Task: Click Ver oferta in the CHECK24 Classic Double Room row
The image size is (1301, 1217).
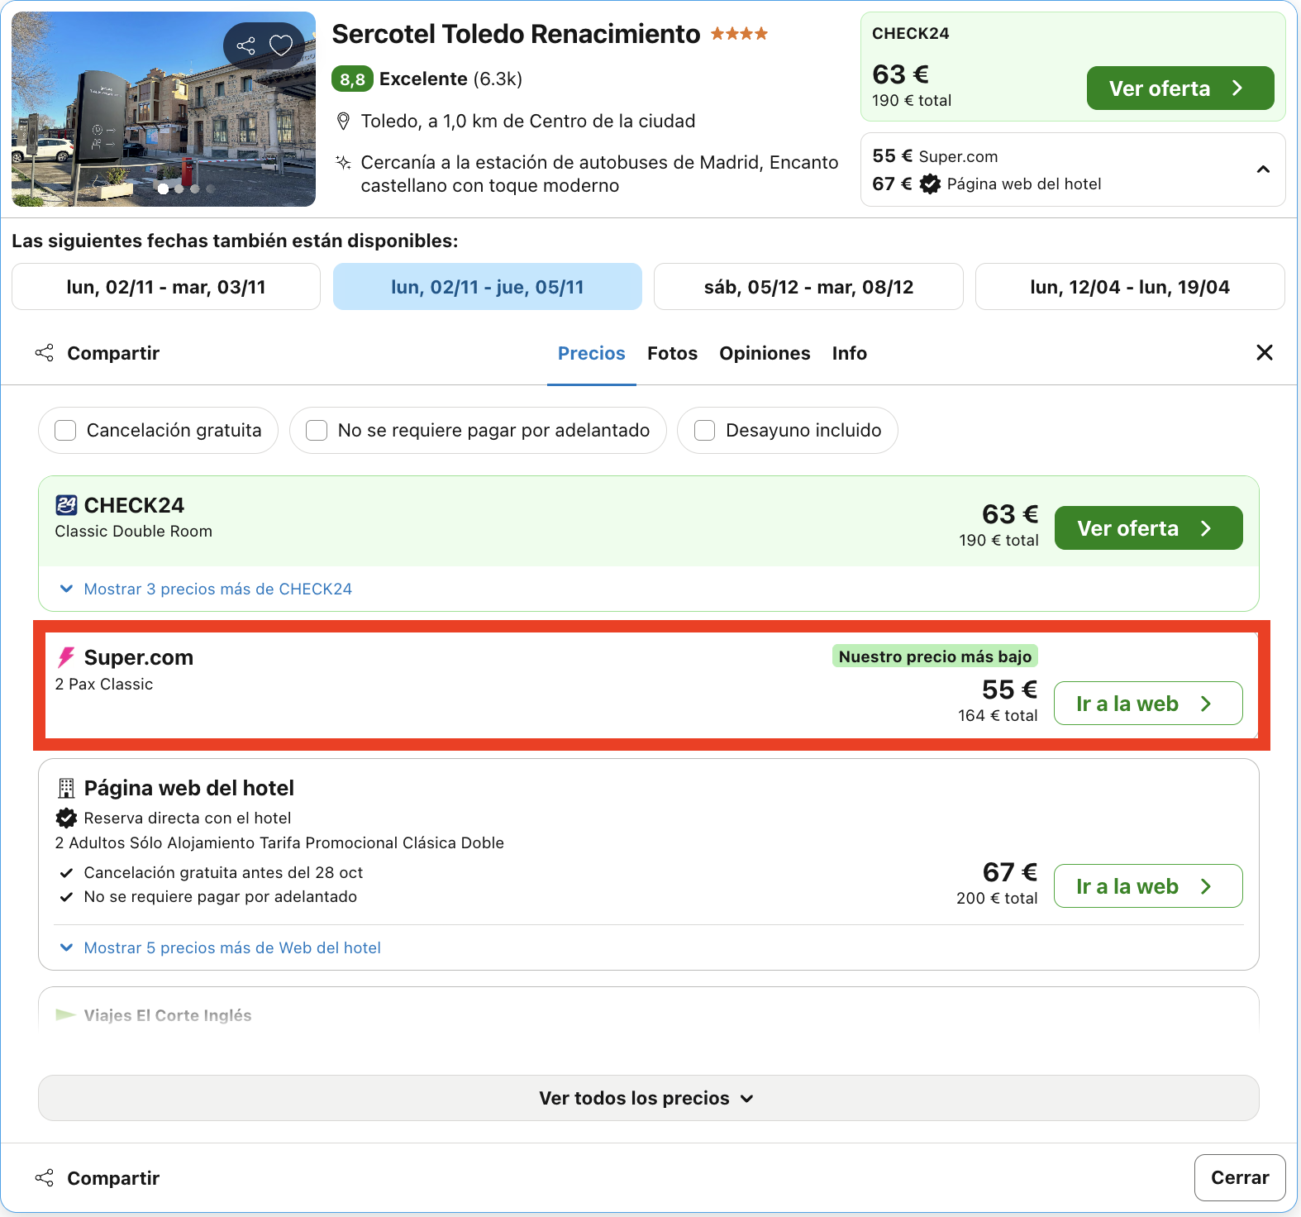Action: tap(1149, 528)
